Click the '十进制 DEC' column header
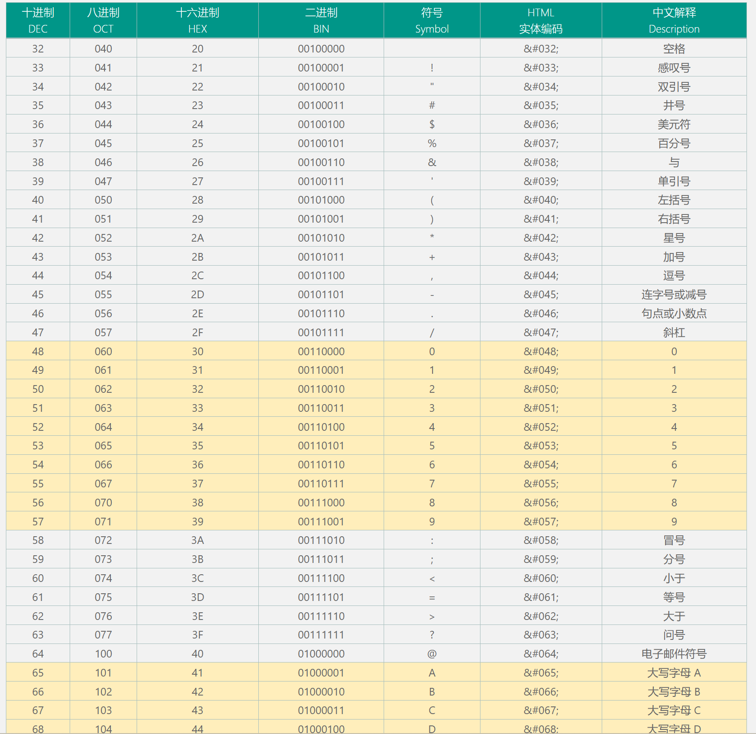 [x=38, y=20]
